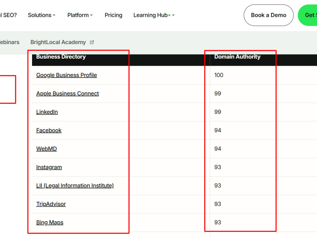Open the Solutions dropdown menu
The image size is (317, 238).
point(42,15)
